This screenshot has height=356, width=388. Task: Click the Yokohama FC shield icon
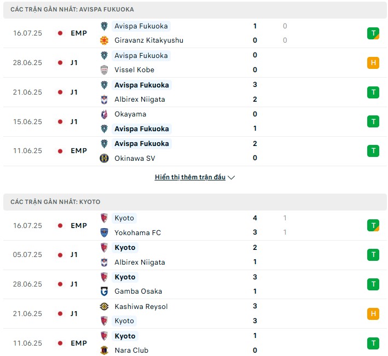pos(104,232)
